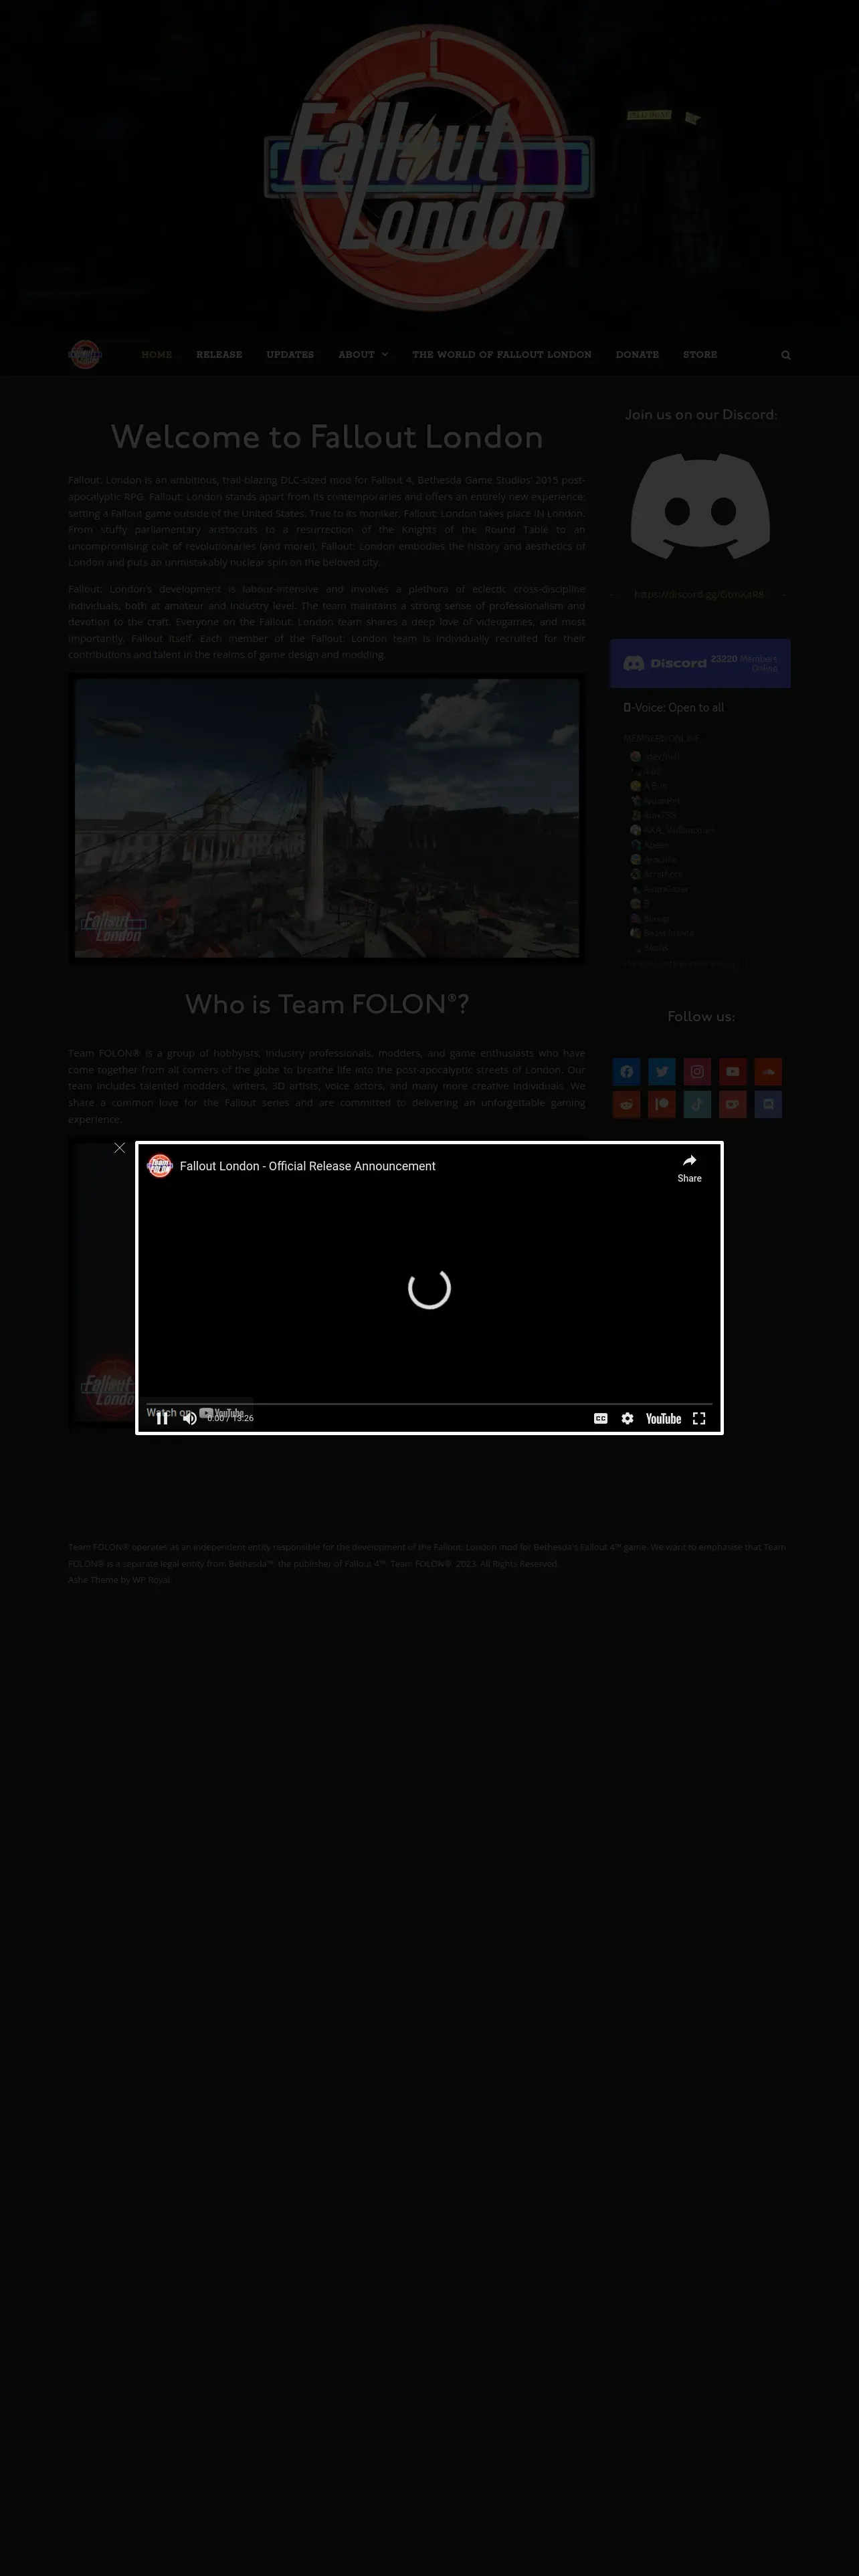Screen dimensions: 859x2576
Task: Open the Twitter social icon
Action: coord(662,1072)
